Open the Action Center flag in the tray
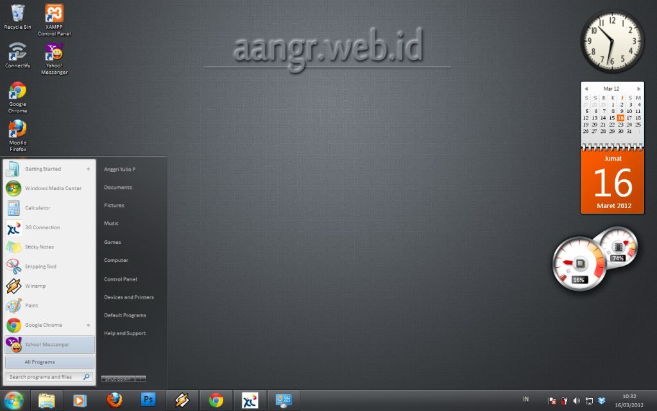The image size is (657, 411). (553, 400)
